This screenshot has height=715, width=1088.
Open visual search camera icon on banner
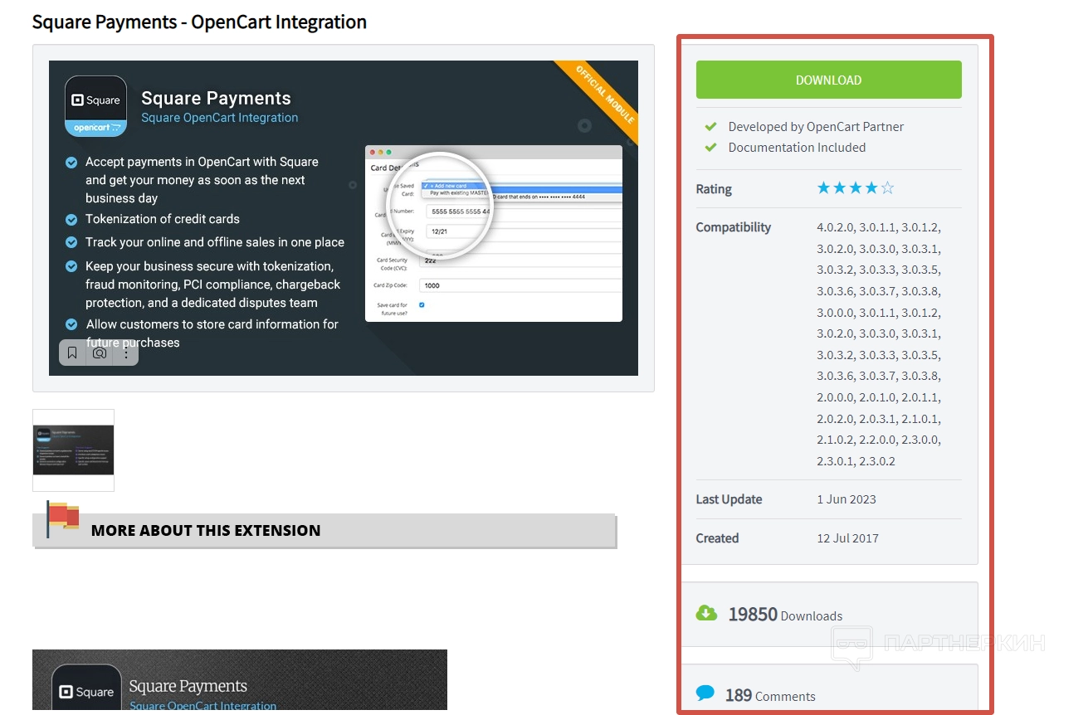pos(100,353)
